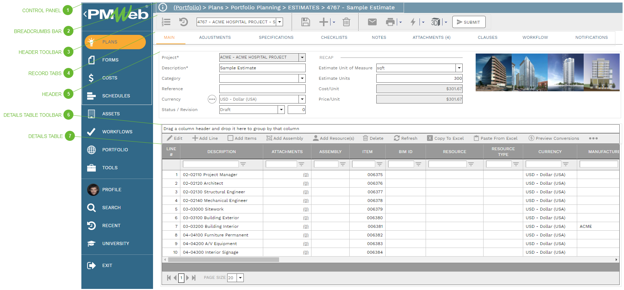Click the lightning bolt actions icon
Viewport: 624px width, 290px height.
[x=413, y=22]
